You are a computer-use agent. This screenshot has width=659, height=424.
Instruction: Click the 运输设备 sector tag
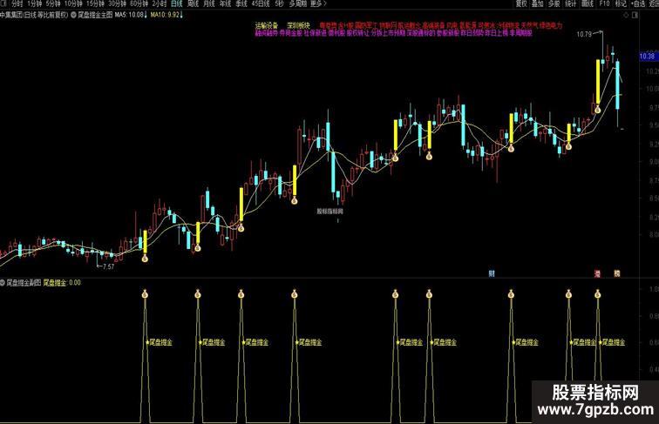click(267, 25)
